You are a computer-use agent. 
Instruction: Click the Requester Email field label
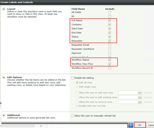(x=80, y=45)
